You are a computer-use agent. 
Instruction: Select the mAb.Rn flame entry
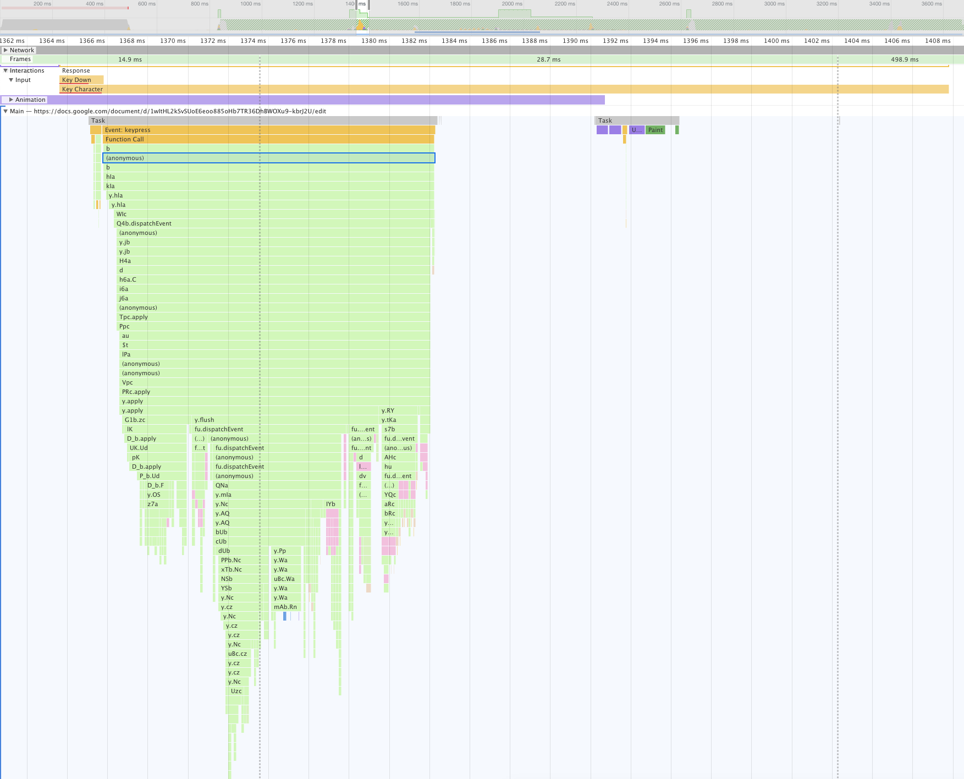point(285,607)
